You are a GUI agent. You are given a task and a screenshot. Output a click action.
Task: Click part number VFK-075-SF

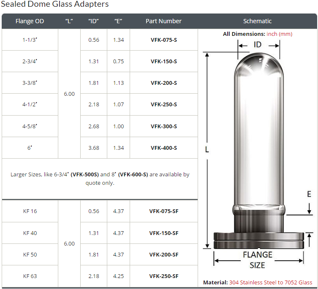click(x=163, y=211)
